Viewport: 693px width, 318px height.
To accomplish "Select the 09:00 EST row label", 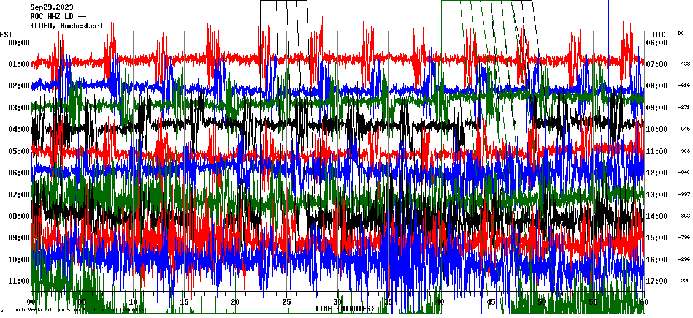I will pos(19,238).
